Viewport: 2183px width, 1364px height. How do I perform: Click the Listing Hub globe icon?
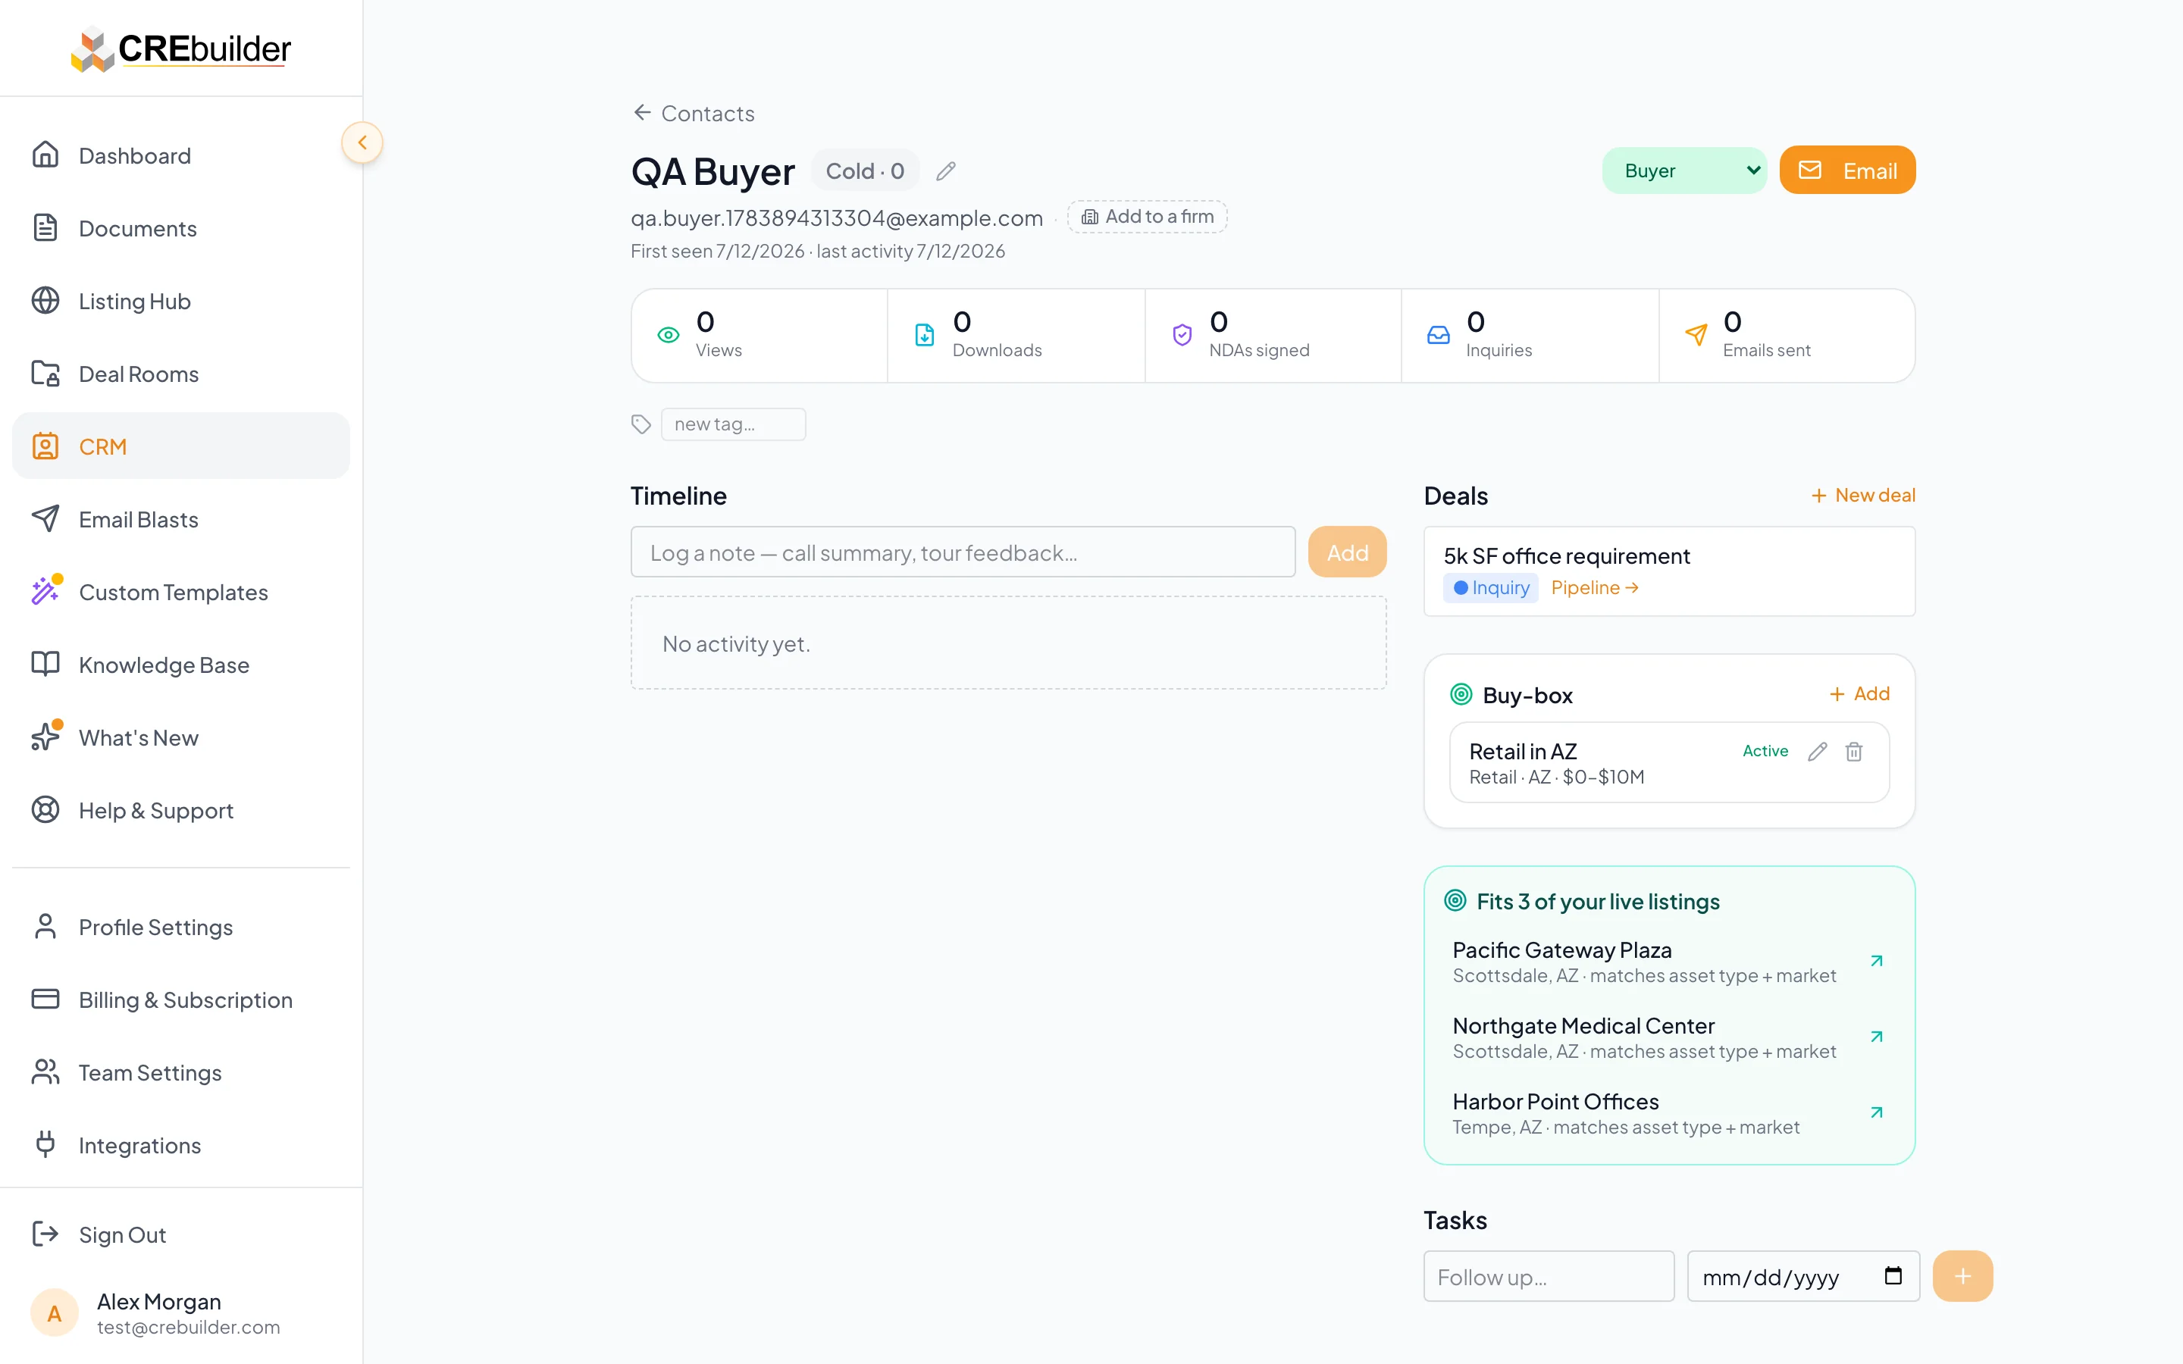click(45, 300)
